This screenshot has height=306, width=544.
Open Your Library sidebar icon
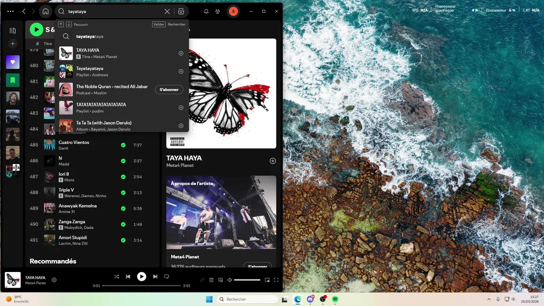tap(13, 31)
